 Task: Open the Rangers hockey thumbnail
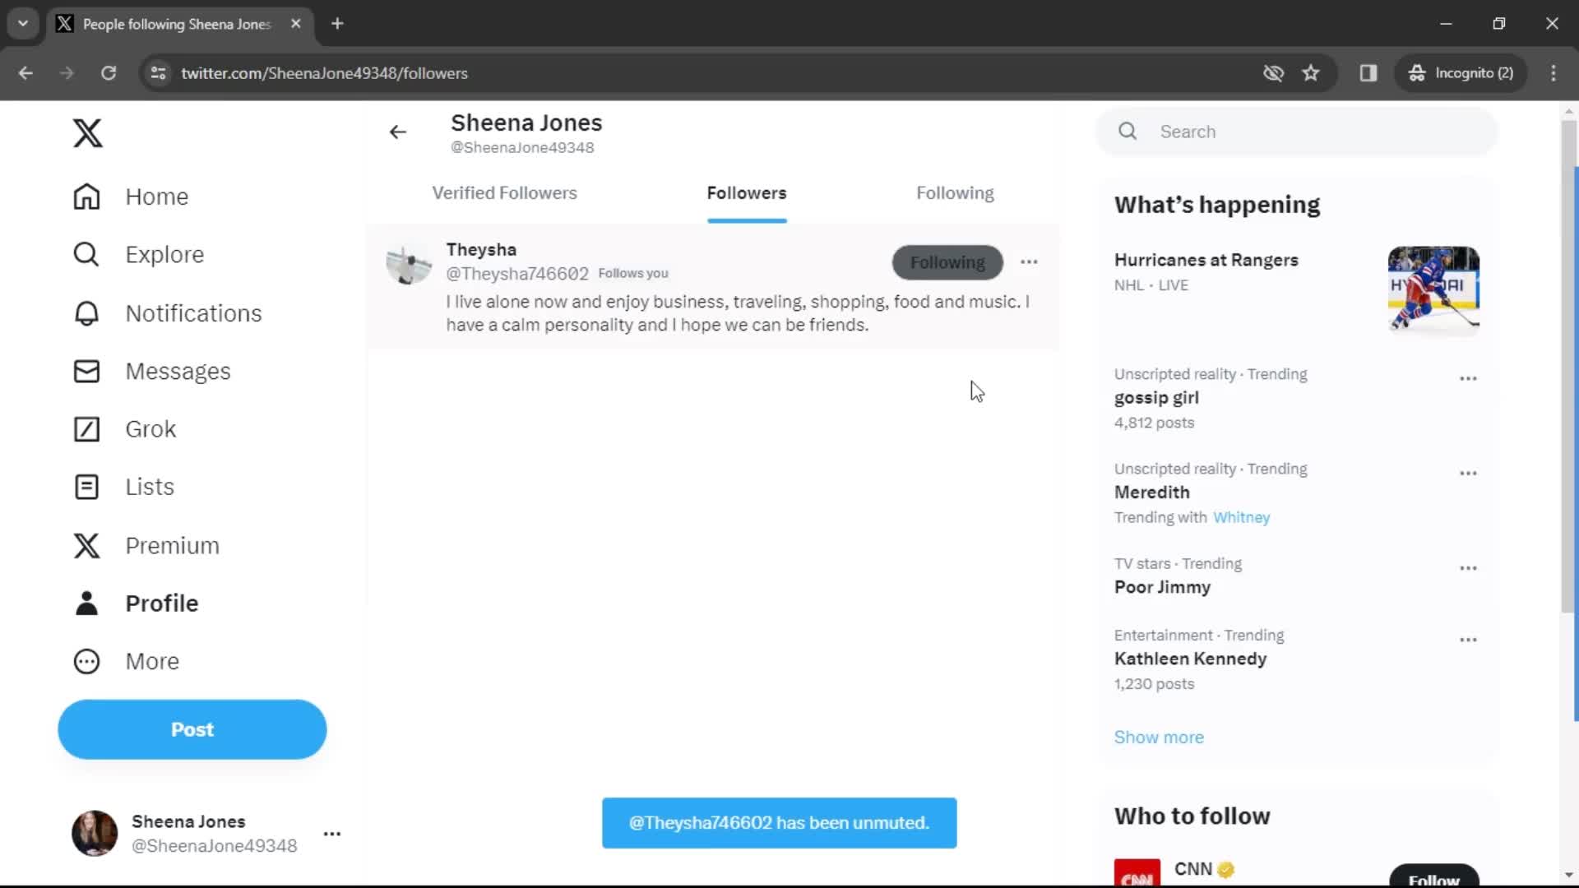(x=1433, y=290)
